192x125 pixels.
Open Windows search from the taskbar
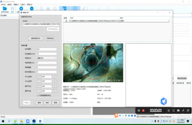tap(9, 121)
